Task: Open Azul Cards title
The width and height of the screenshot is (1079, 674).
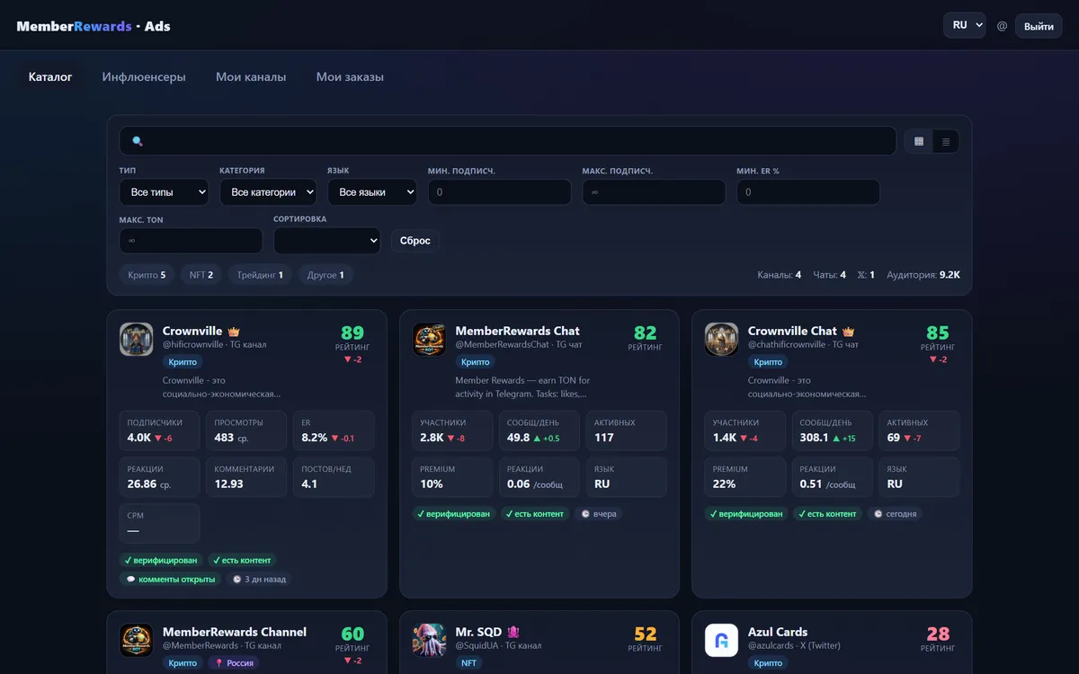Action: (778, 633)
